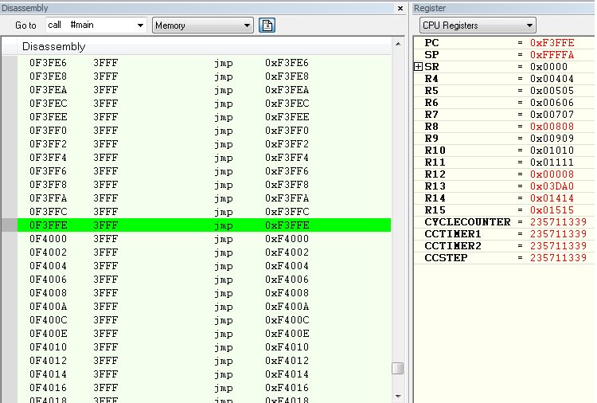Select disassembly row 0F3FEE
This screenshot has width=597, height=403.
204,117
